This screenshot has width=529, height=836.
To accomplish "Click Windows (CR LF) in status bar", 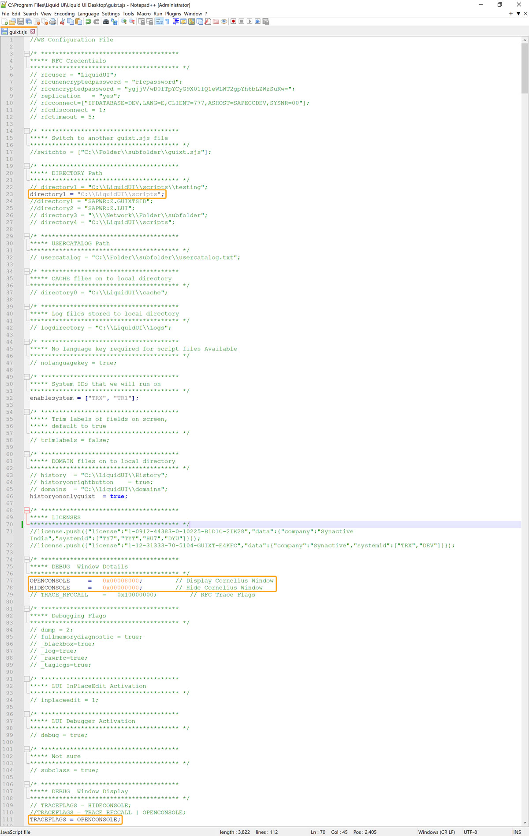I will pos(436,832).
